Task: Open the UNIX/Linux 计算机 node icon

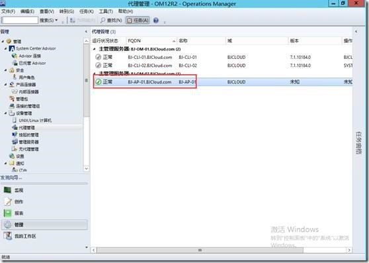Action: pyautogui.click(x=15, y=120)
